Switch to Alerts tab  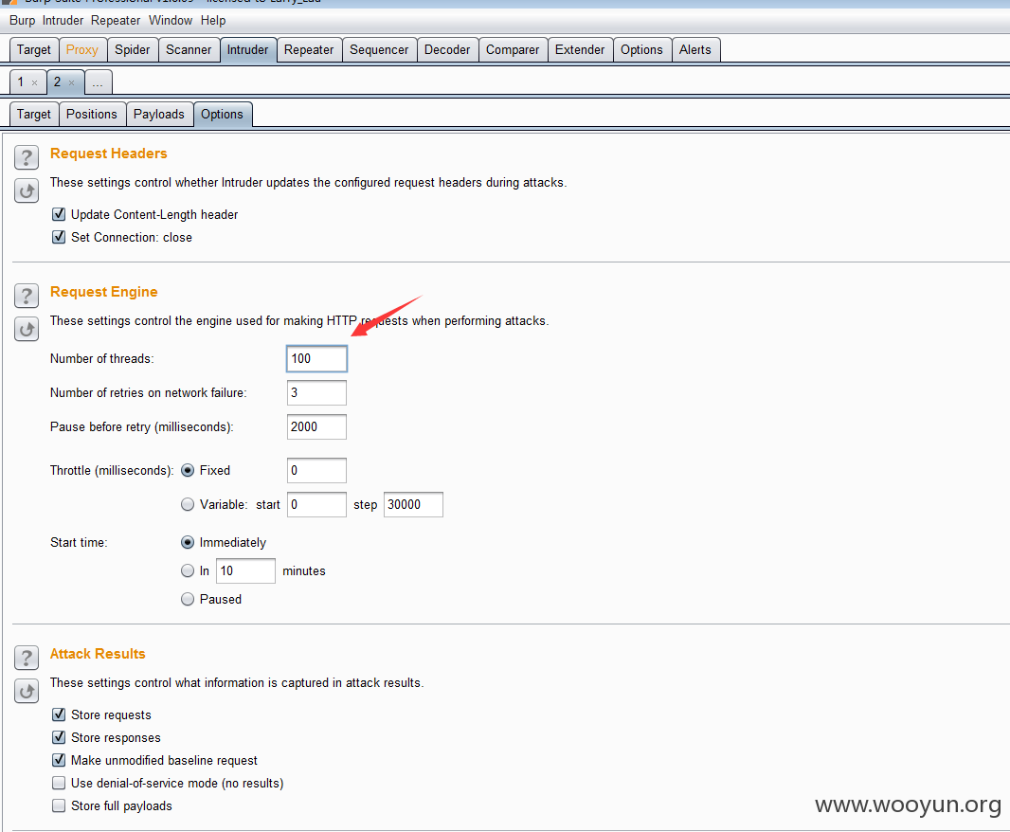click(x=695, y=49)
